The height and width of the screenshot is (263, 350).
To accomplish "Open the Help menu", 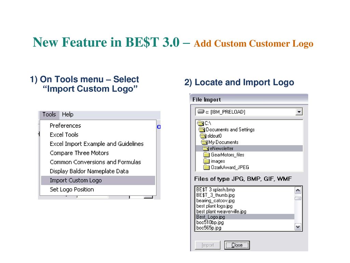I will (x=68, y=114).
